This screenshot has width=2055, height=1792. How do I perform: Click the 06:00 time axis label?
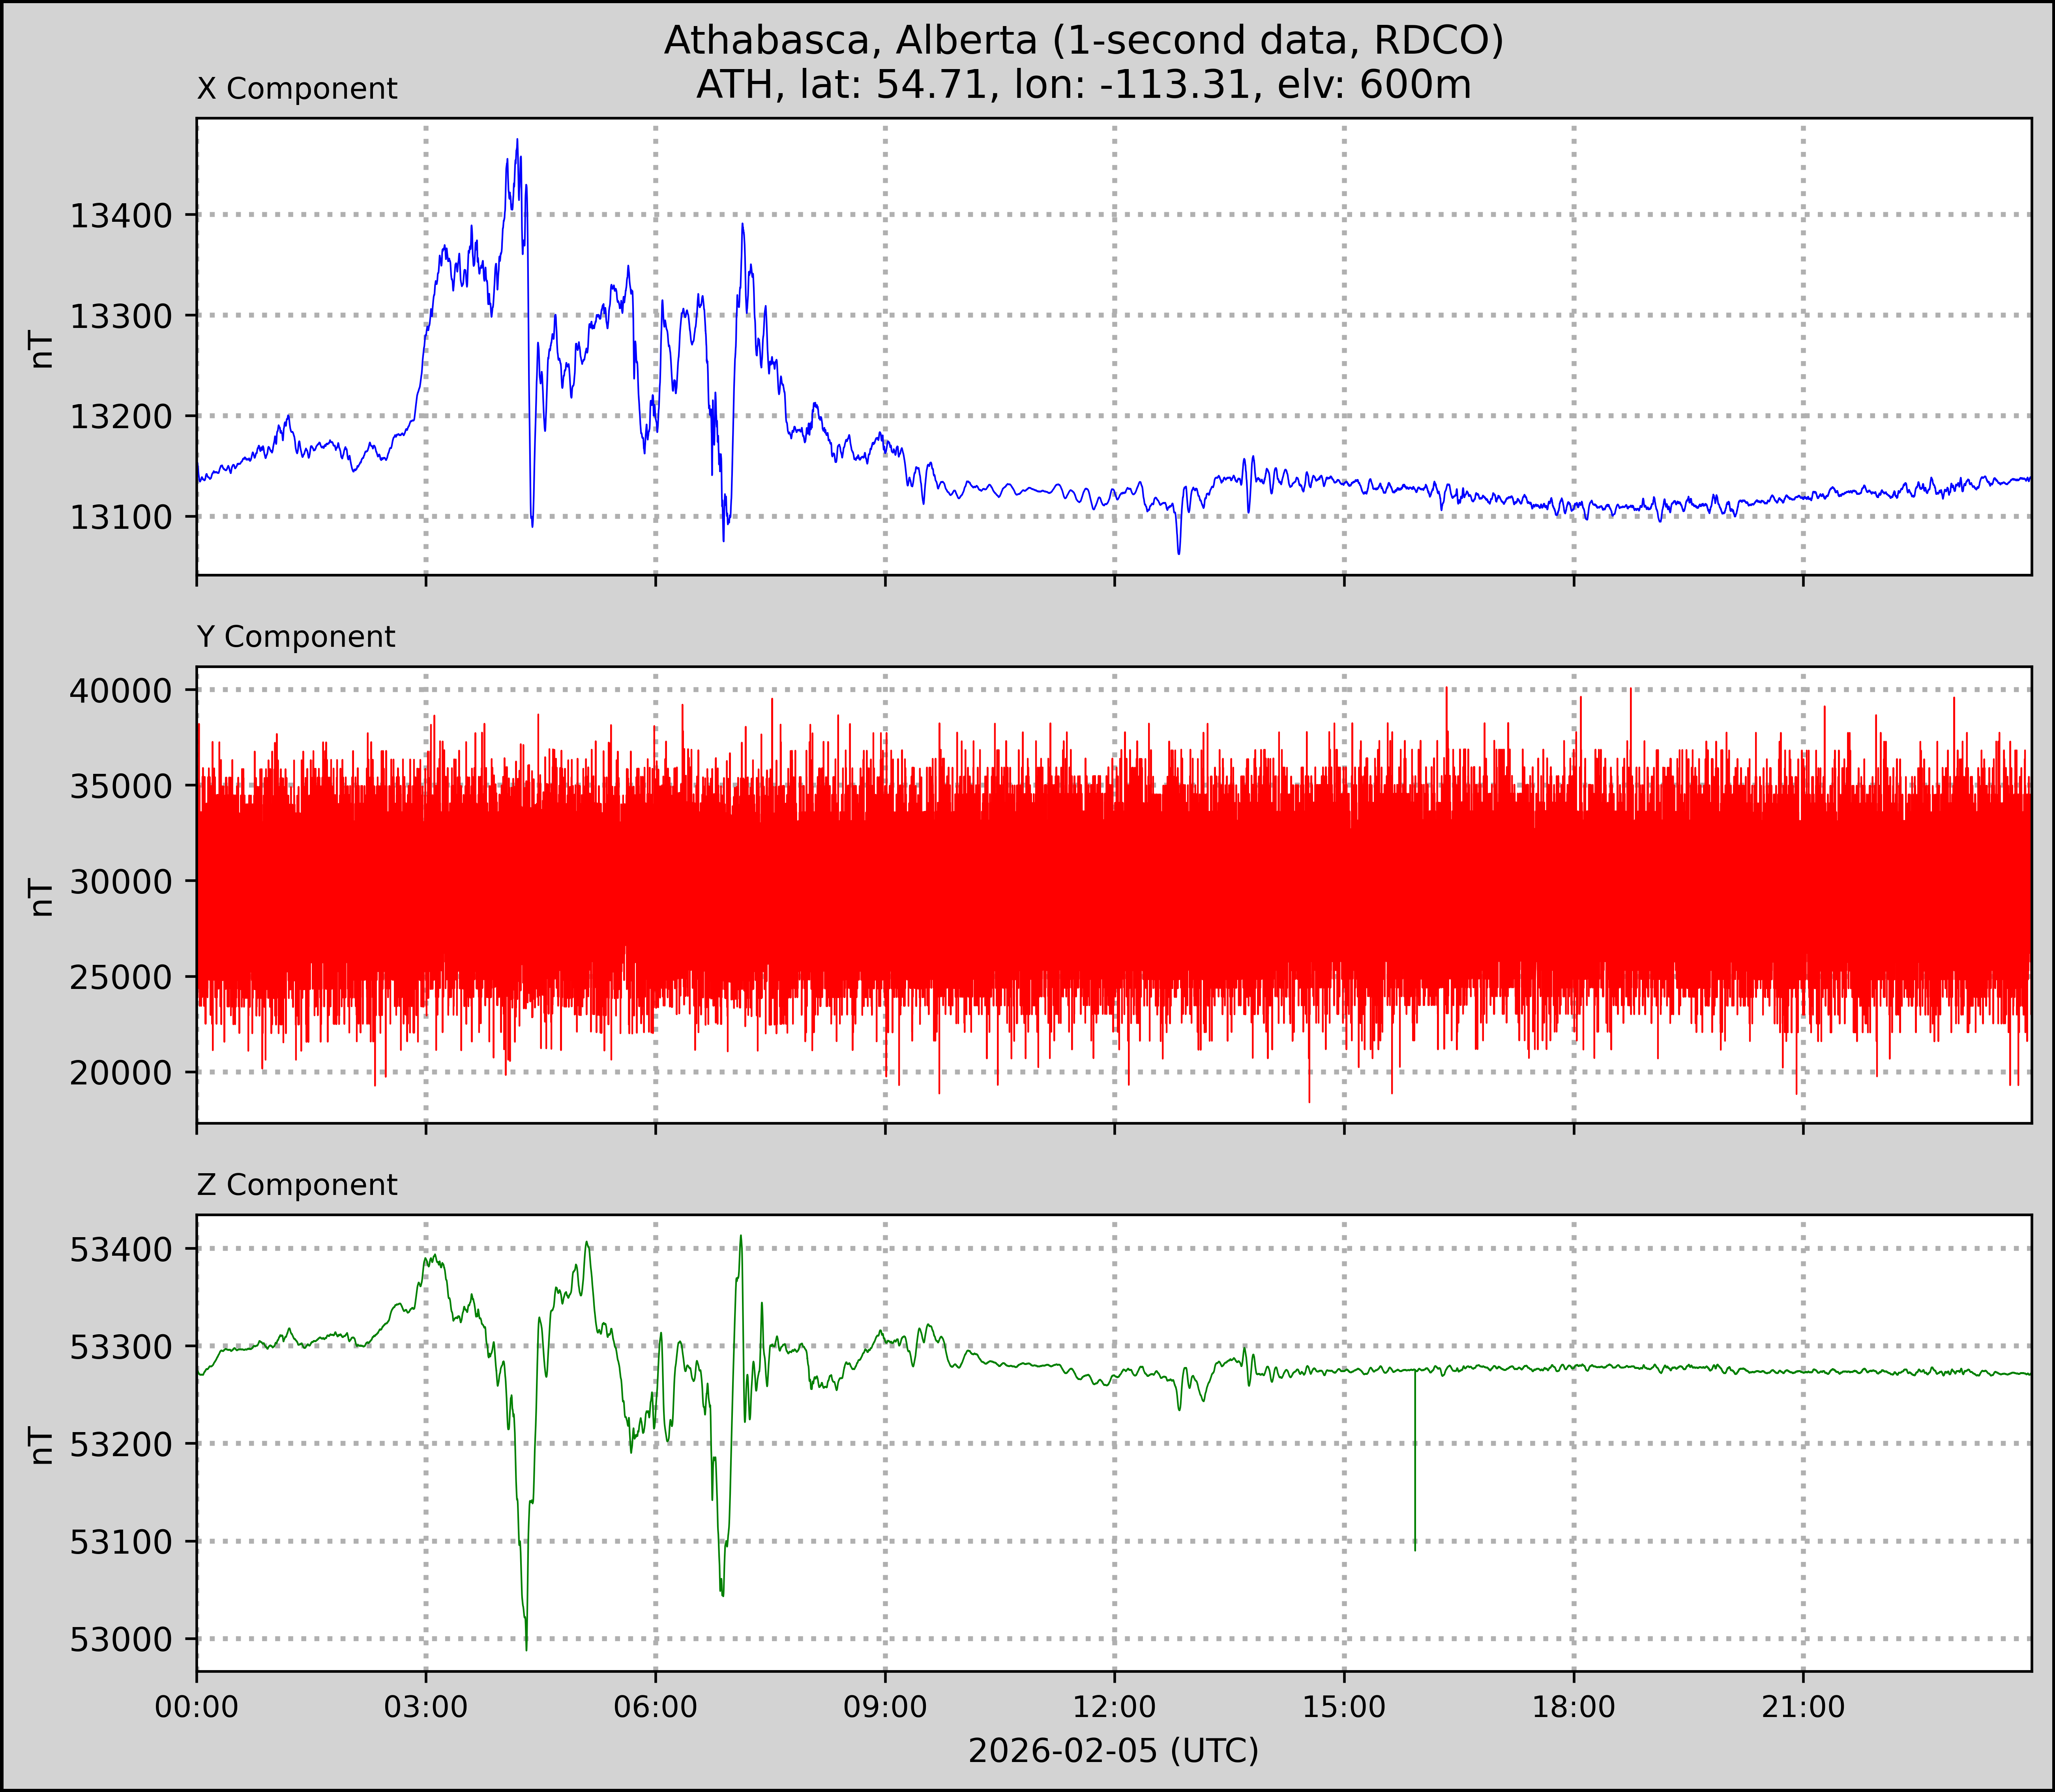click(655, 1706)
